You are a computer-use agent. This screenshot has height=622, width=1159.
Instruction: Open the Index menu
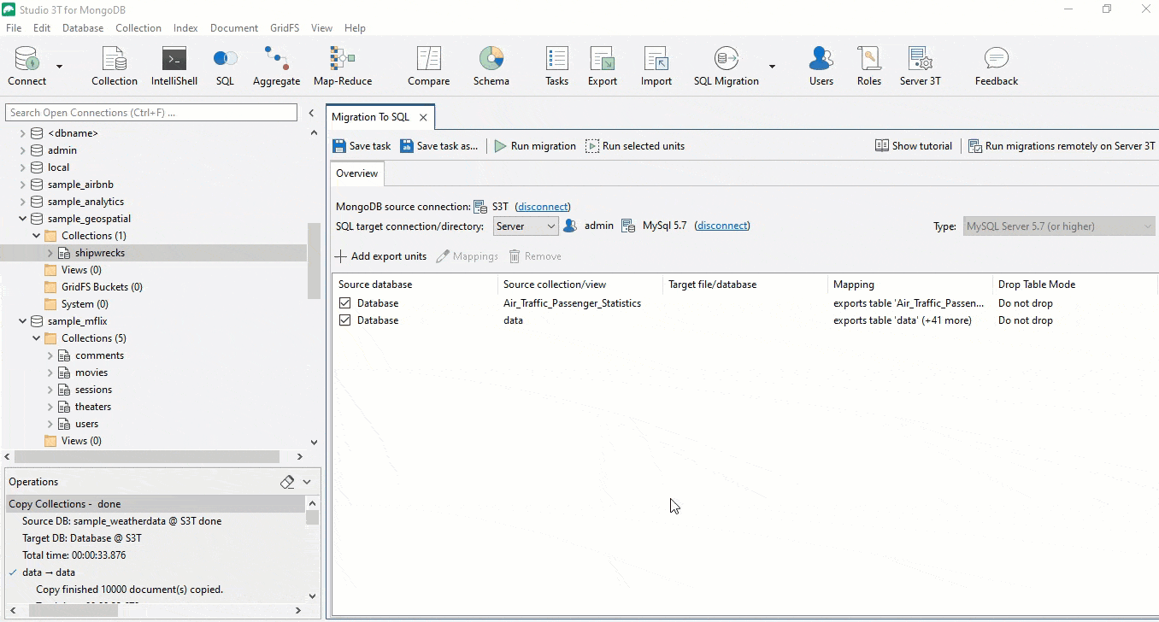pos(185,28)
